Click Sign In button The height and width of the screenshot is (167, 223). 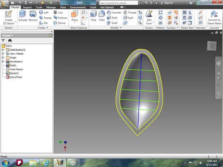click(x=167, y=3)
